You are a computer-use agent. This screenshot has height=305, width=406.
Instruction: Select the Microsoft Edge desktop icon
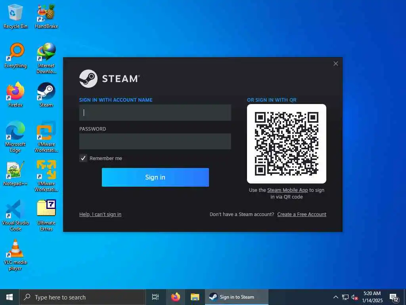click(x=15, y=137)
